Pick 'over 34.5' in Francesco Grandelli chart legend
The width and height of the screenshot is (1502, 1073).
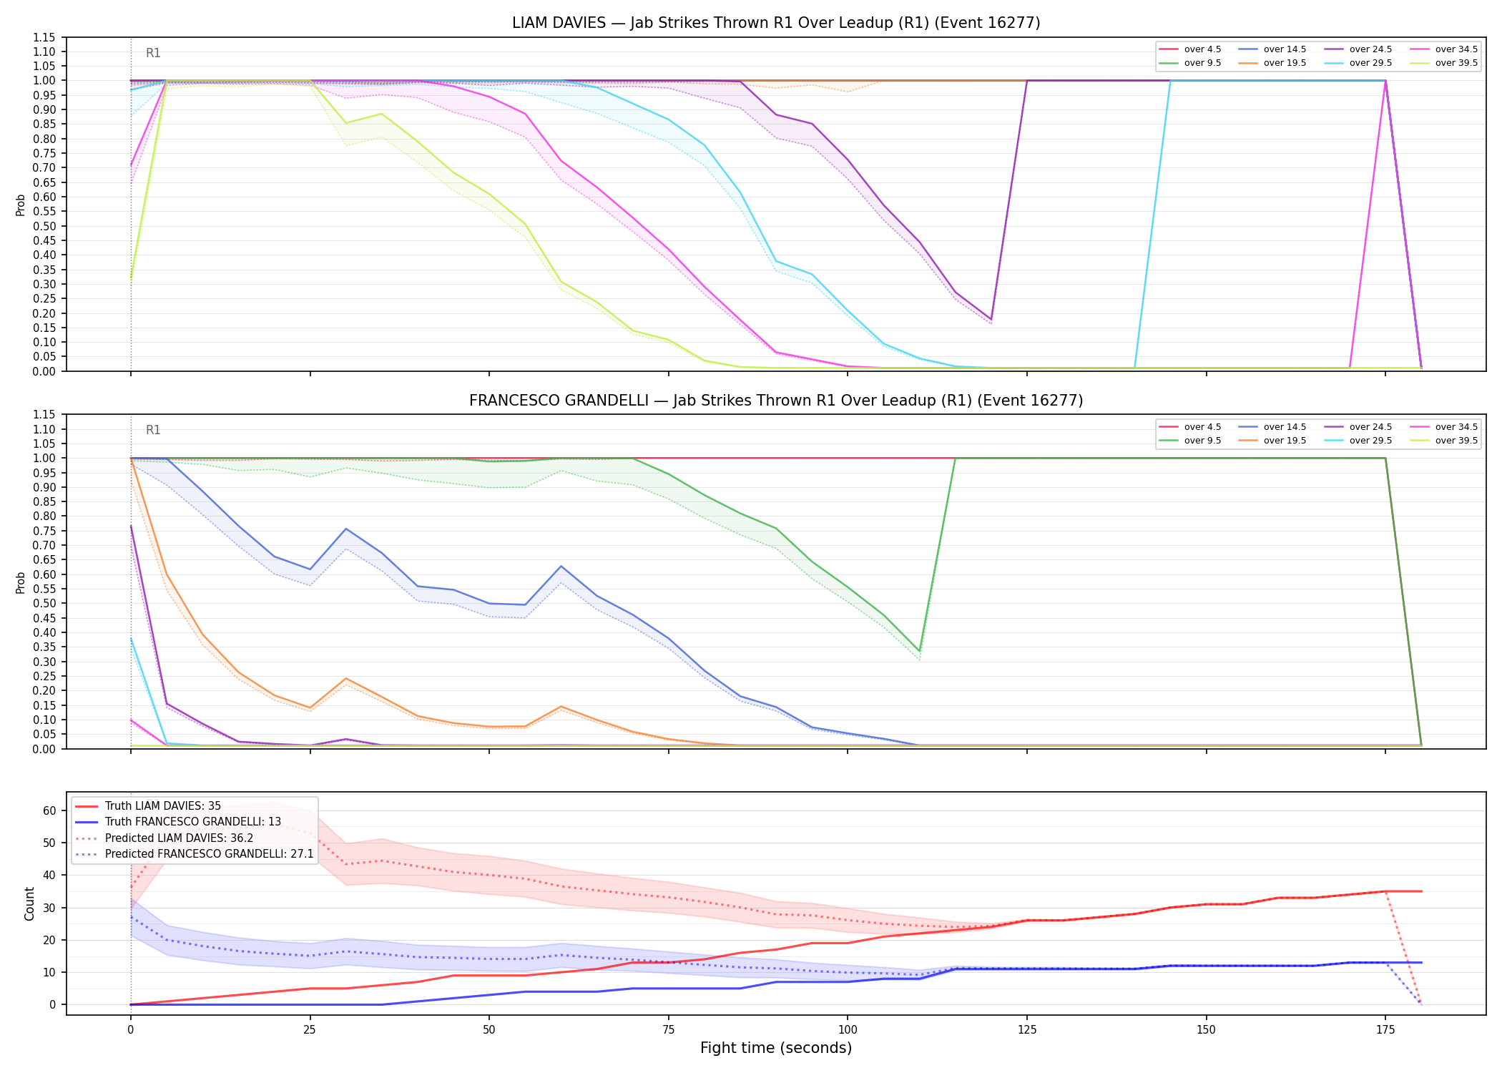coord(1444,427)
